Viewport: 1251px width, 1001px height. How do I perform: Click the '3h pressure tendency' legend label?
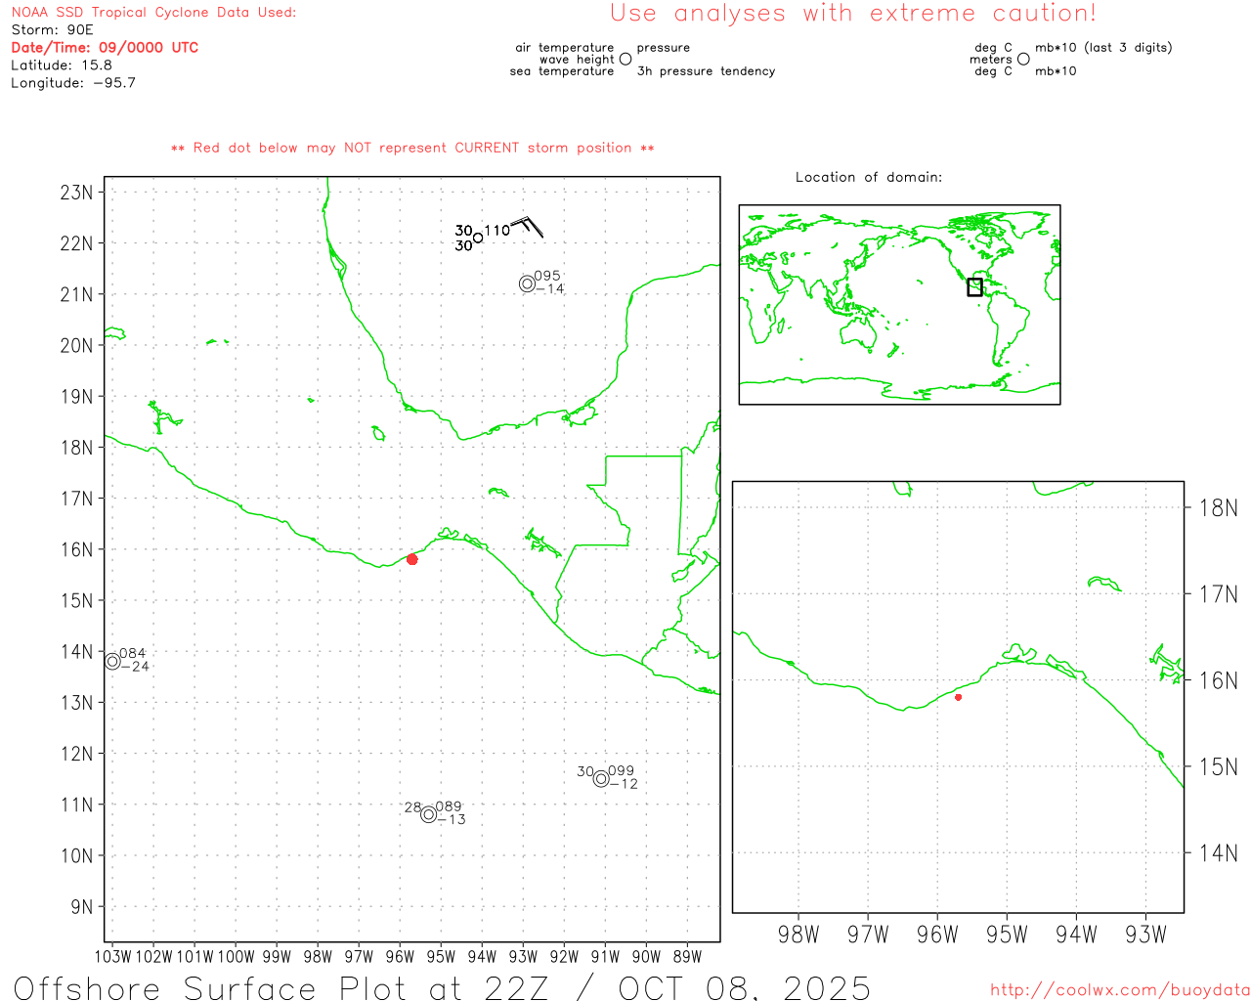706,71
